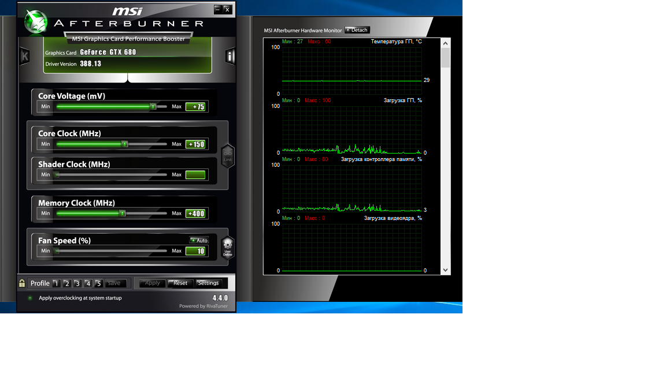Toggle Apply overclocking at system startup
The height and width of the screenshot is (374, 666).
click(x=29, y=298)
